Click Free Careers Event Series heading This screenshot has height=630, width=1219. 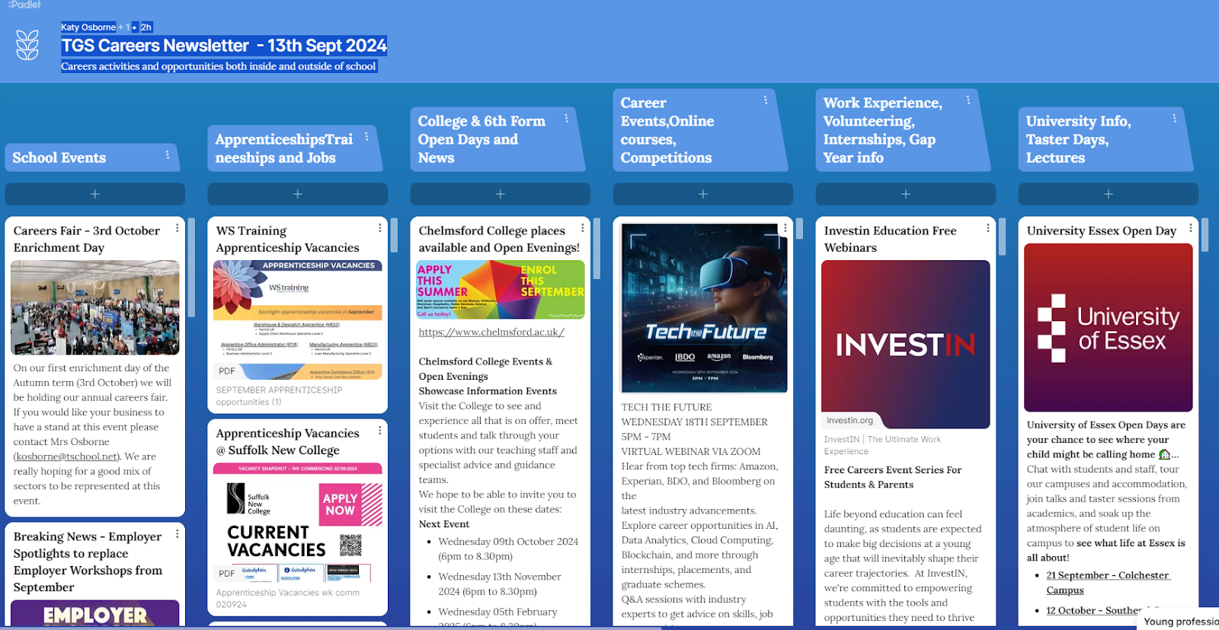click(893, 477)
